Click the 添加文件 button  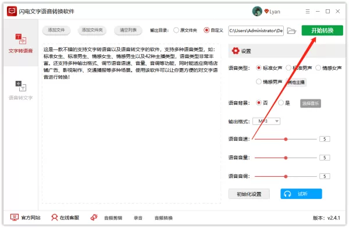[56, 30]
